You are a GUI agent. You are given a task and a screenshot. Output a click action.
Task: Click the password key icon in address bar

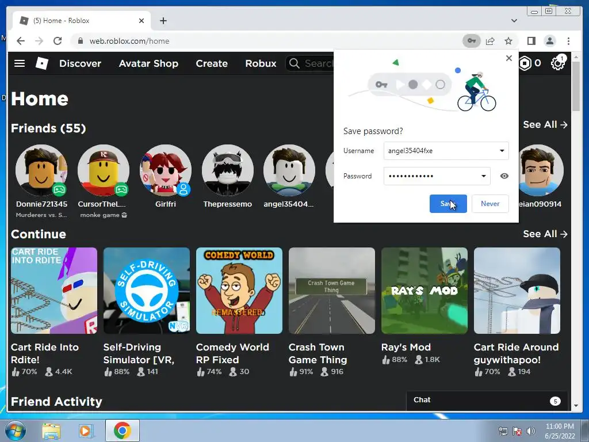pos(472,41)
